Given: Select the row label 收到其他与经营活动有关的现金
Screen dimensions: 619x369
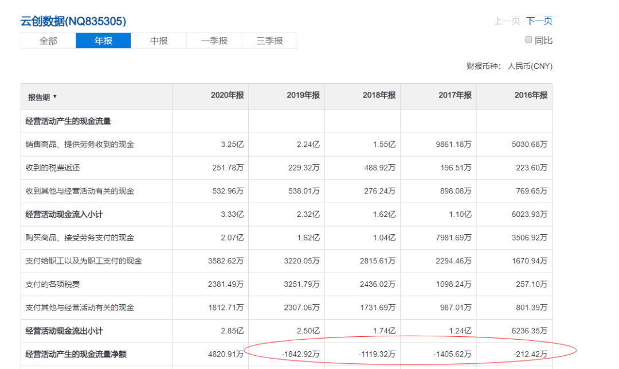Looking at the screenshot, I should pos(80,191).
